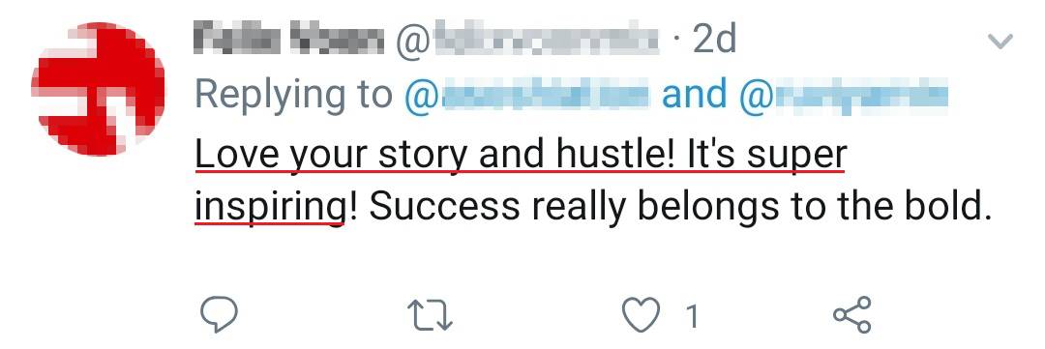Click the 'Replying to' label
Viewport: 1045px width, 349px height.
point(293,96)
